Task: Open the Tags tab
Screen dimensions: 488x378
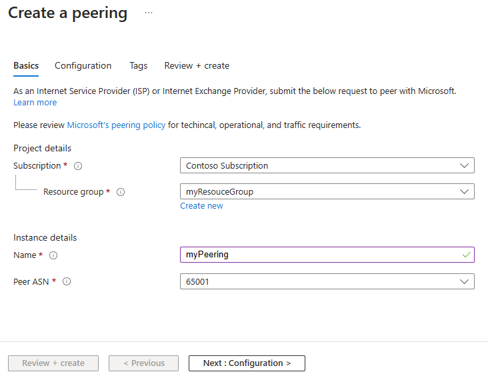Action: click(139, 65)
